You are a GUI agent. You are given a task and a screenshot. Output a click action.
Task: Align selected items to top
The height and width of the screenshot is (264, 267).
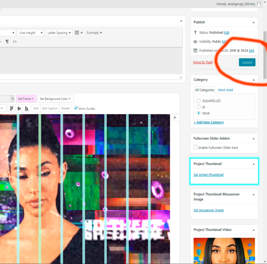click(12, 108)
